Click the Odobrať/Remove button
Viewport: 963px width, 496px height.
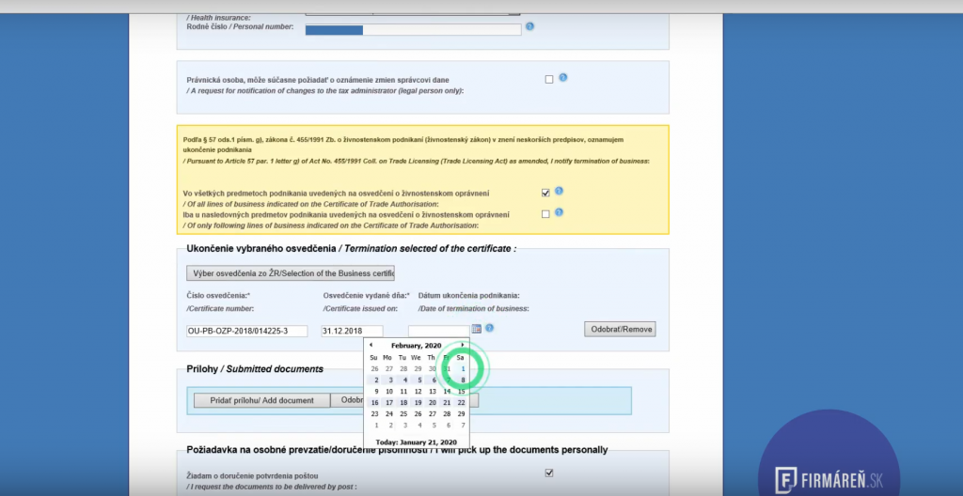620,329
